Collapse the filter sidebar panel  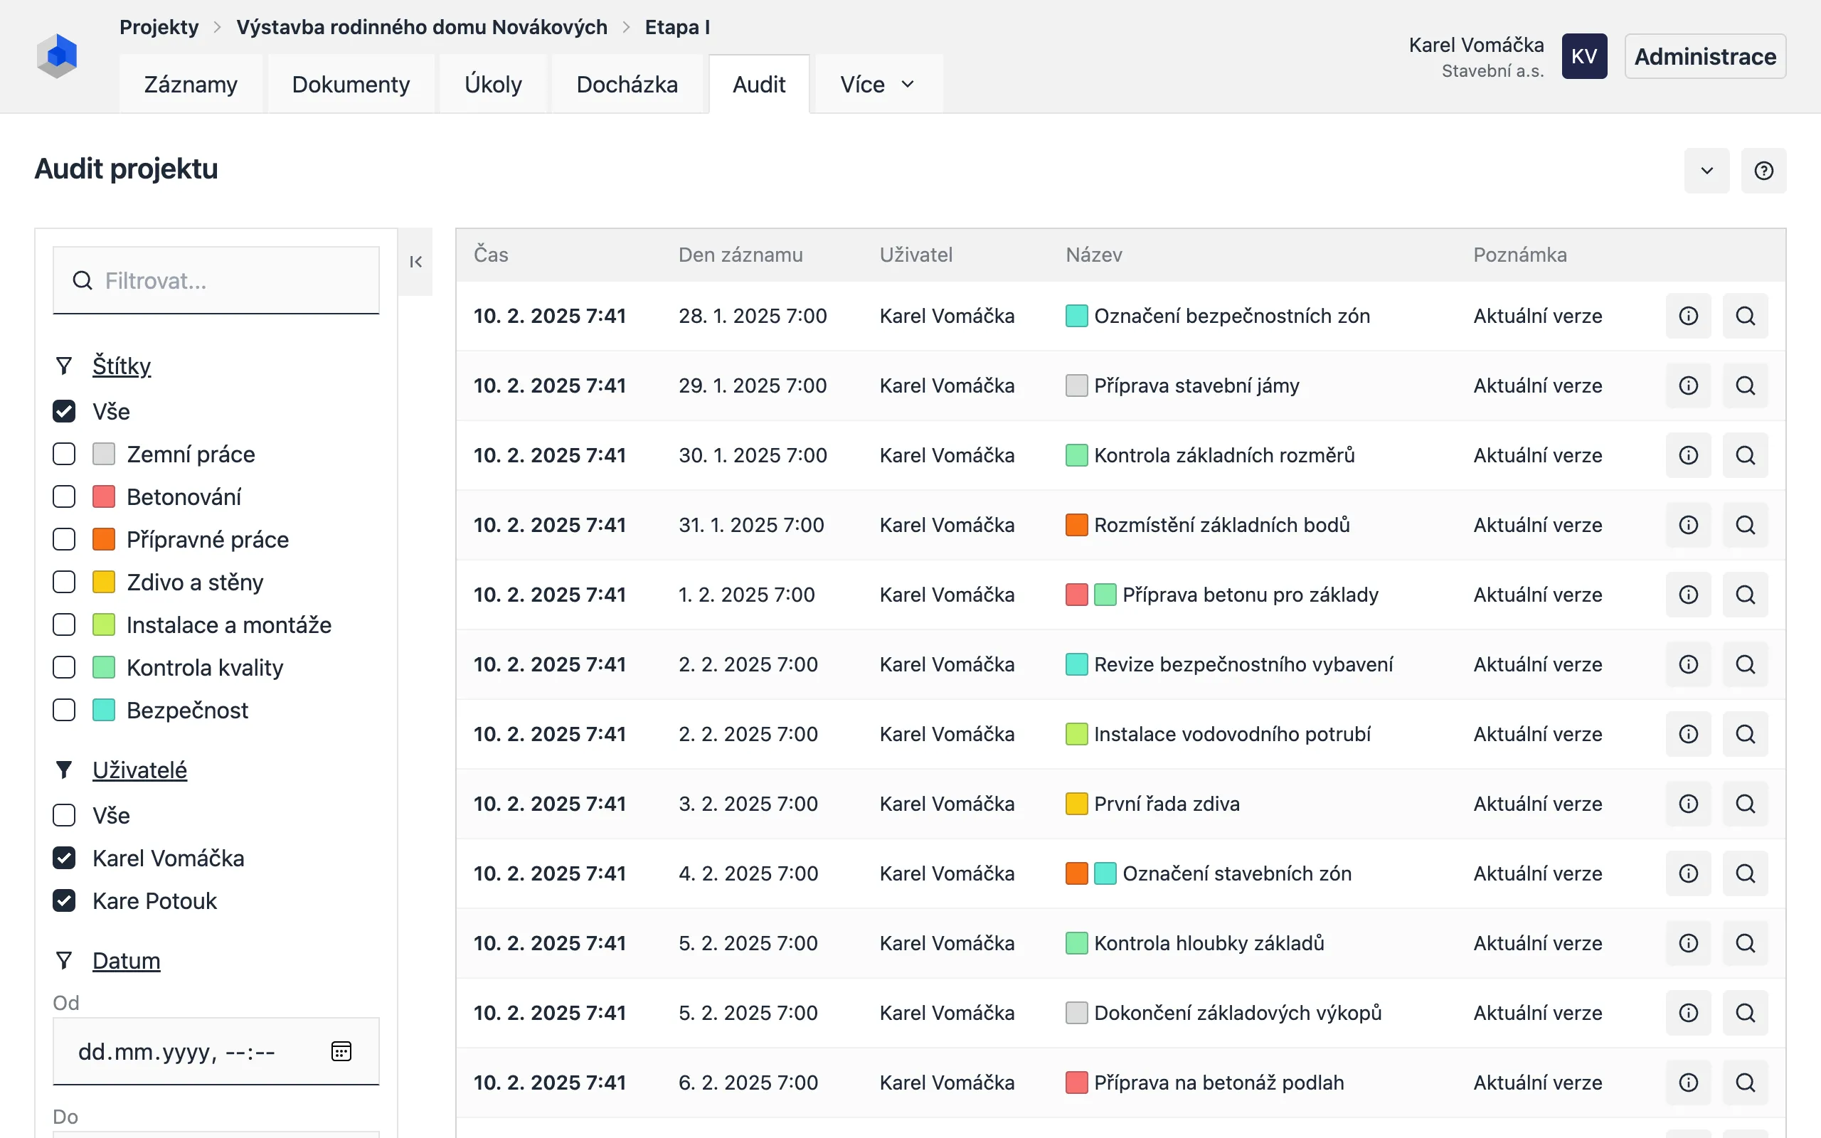tap(415, 262)
